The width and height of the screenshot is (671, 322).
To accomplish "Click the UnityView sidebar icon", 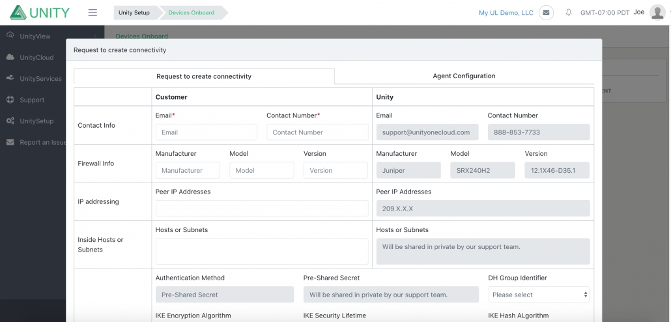I will pyautogui.click(x=10, y=36).
